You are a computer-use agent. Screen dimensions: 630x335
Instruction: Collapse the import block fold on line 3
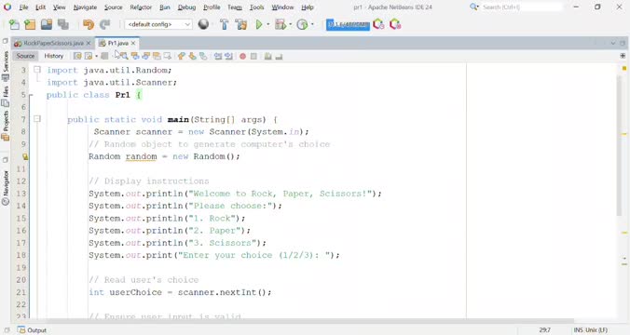click(x=37, y=70)
